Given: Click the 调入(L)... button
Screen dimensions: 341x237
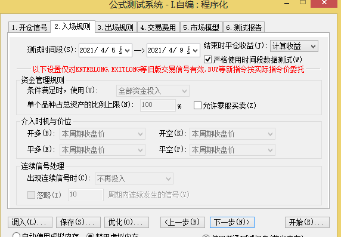Looking at the screenshot, I should pyautogui.click(x=30, y=222).
